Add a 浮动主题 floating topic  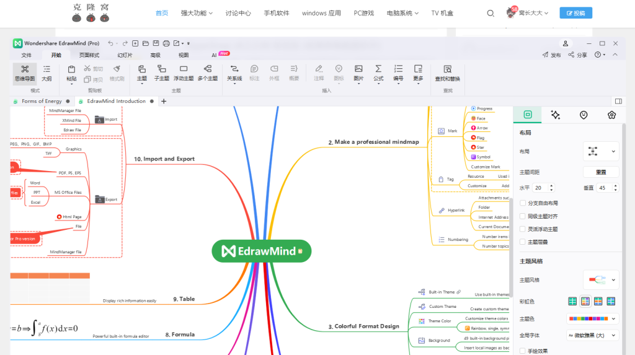point(184,73)
